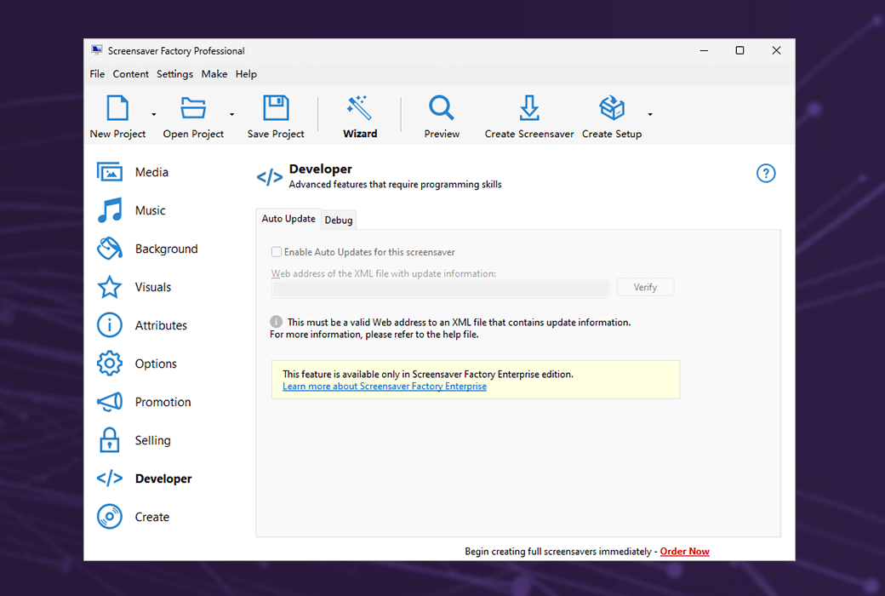Select the Developer code brackets sidebar icon

click(x=110, y=479)
